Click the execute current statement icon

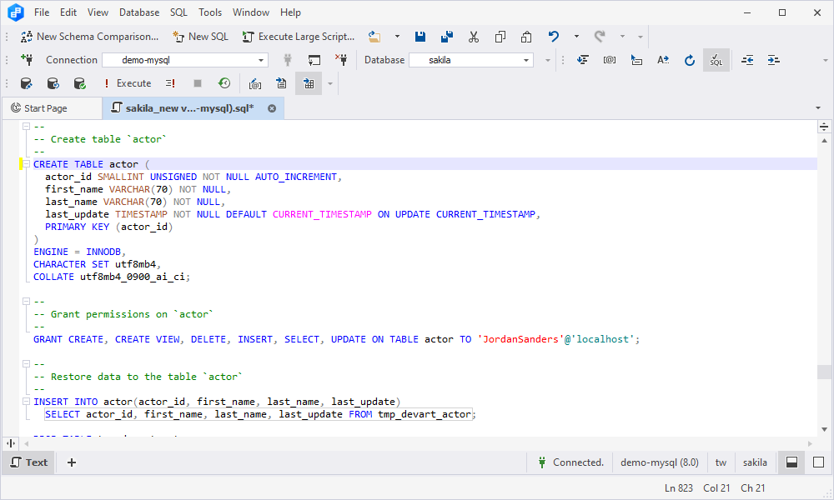point(170,83)
